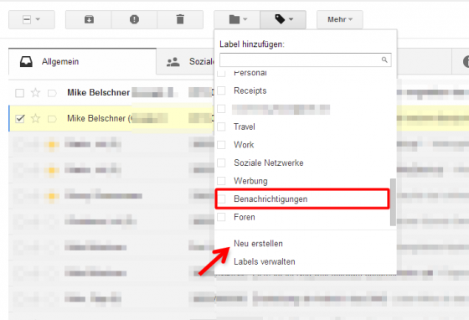Star the unread Mike Belschner email
This screenshot has height=320, width=469.
pyautogui.click(x=35, y=93)
